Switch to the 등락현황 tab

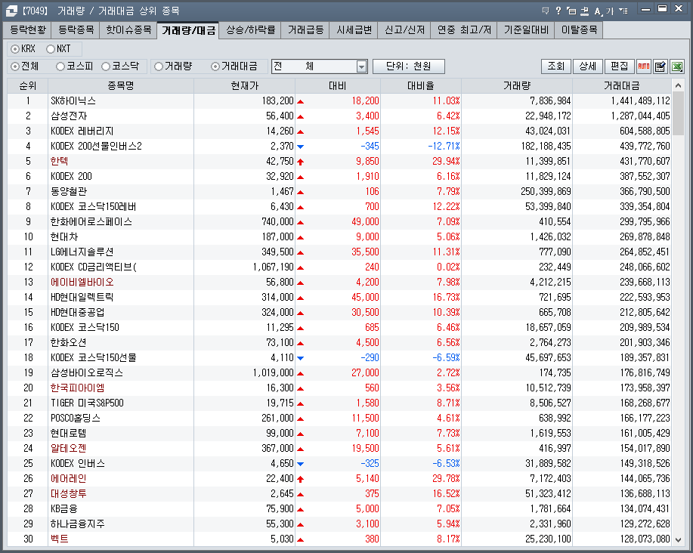tap(28, 29)
